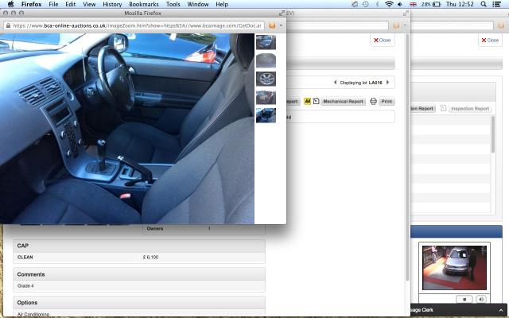Click the Owners row label
Screen dimensions: 509x318
155,228
